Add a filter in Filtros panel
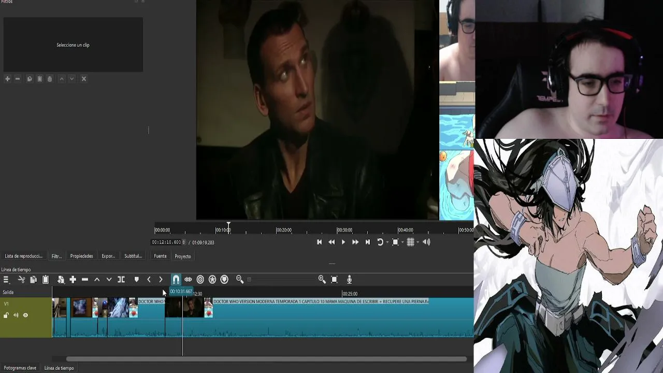The width and height of the screenshot is (663, 373). (x=7, y=79)
